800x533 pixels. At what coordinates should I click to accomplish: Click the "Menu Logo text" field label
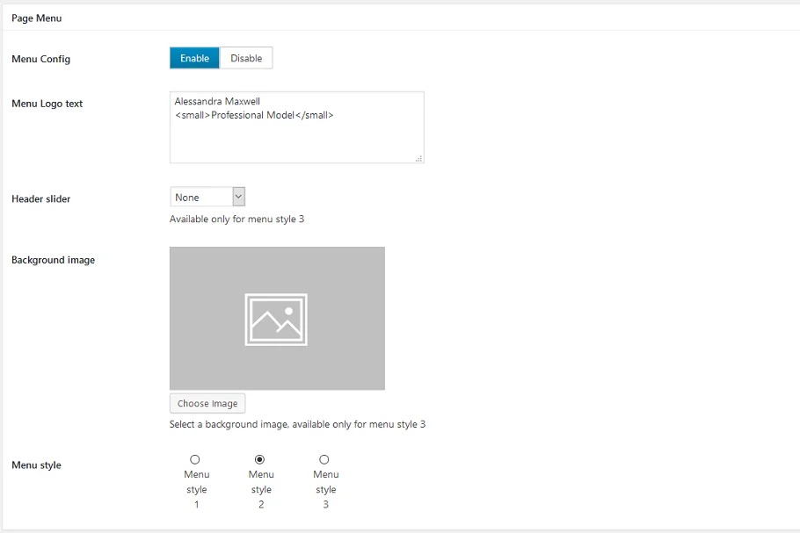47,104
